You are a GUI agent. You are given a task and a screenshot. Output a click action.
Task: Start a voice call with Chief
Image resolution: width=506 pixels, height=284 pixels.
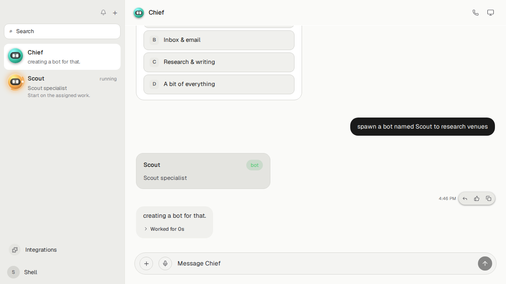pos(476,13)
